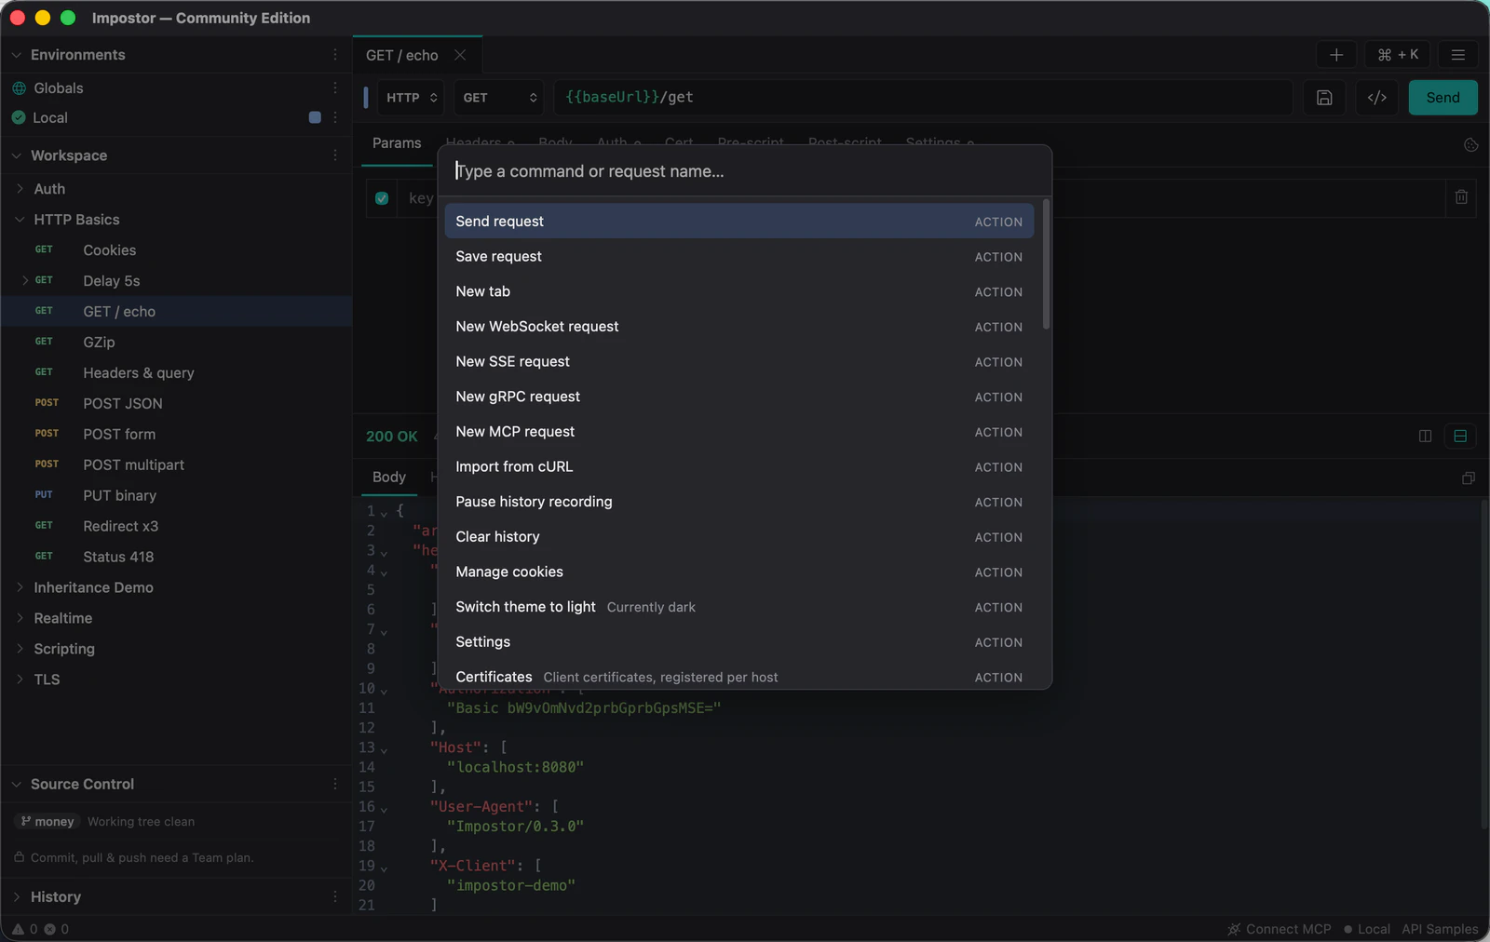The image size is (1490, 942).
Task: Open the Params tab
Action: pyautogui.click(x=397, y=143)
